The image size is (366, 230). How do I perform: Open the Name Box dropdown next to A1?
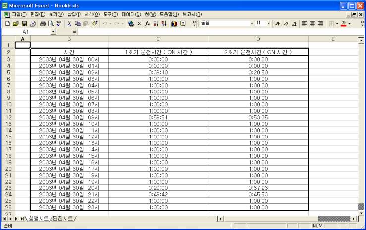coord(54,32)
